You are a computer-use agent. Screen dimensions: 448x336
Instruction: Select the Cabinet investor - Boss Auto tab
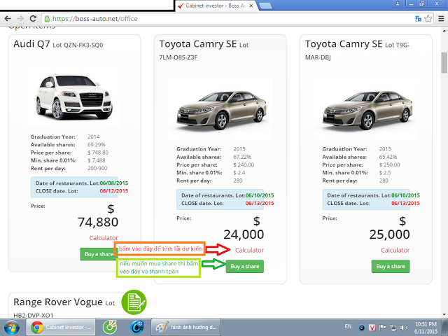pos(216,6)
